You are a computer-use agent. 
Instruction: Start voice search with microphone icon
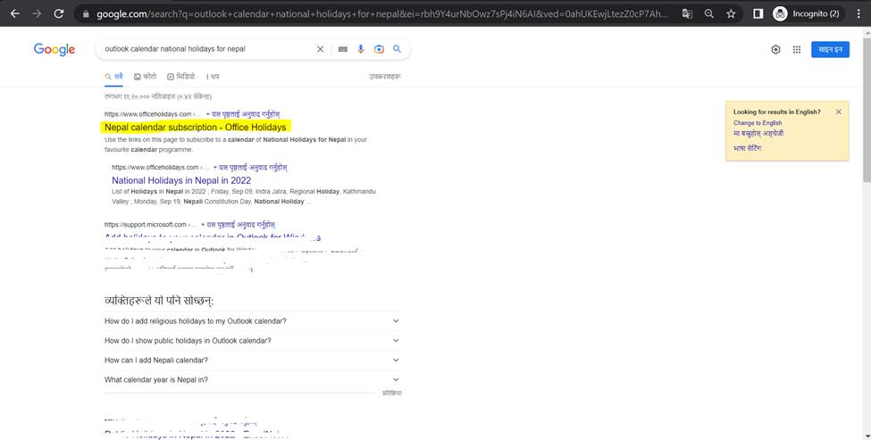[x=361, y=49]
